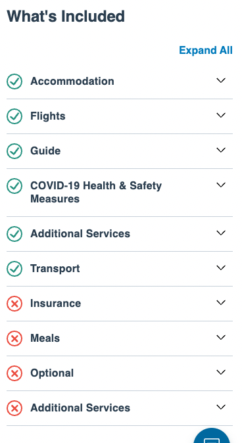Click checkmark icon beside COVID-19 Health & Safety
The width and height of the screenshot is (242, 443).
pyautogui.click(x=14, y=186)
